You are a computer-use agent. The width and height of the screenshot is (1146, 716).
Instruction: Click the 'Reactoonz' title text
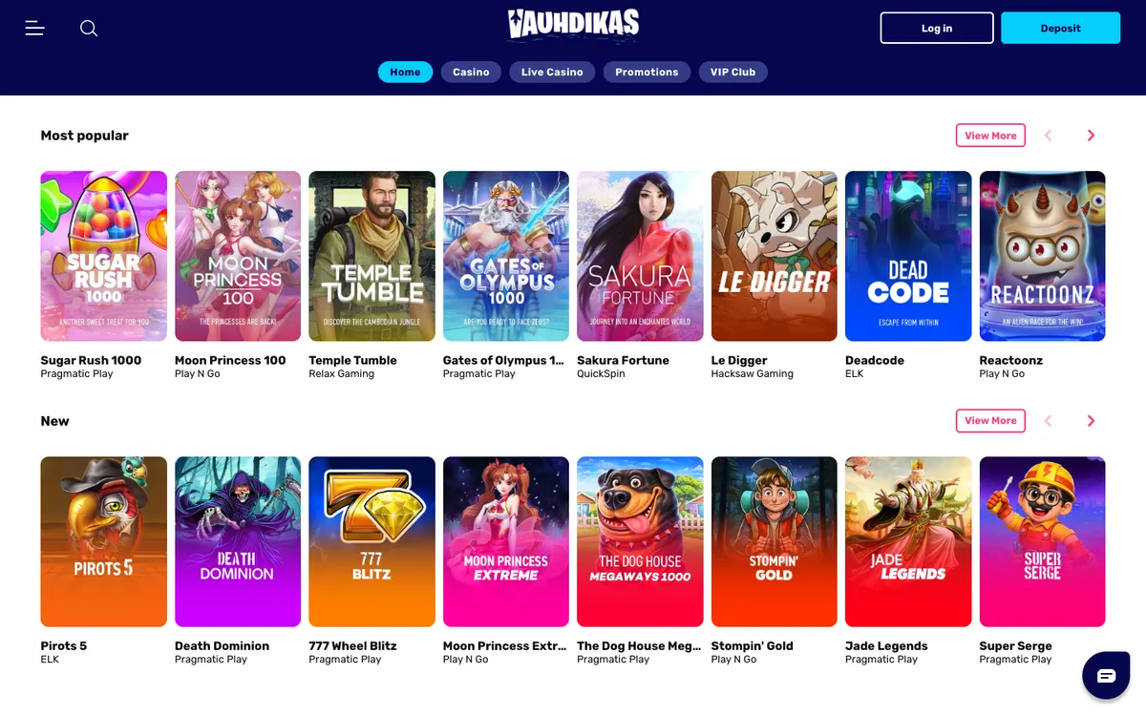(x=1011, y=360)
